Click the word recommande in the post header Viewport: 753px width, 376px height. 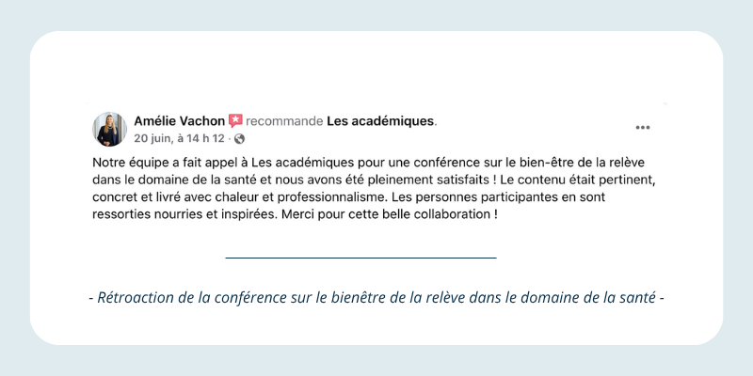(x=284, y=121)
